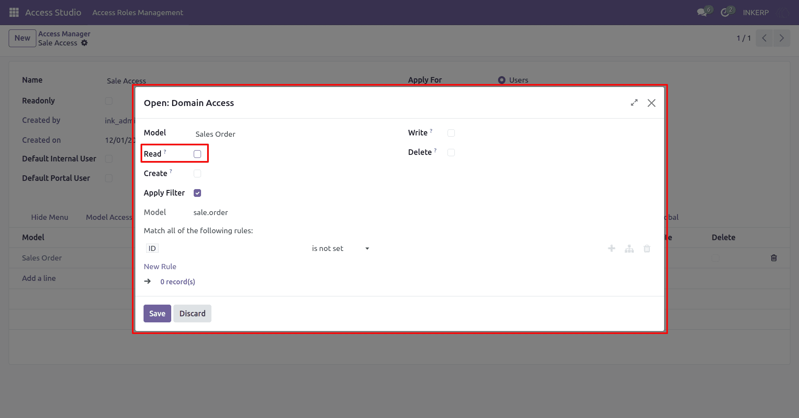The width and height of the screenshot is (799, 418).
Task: Click the New Rule link
Action: pyautogui.click(x=160, y=267)
